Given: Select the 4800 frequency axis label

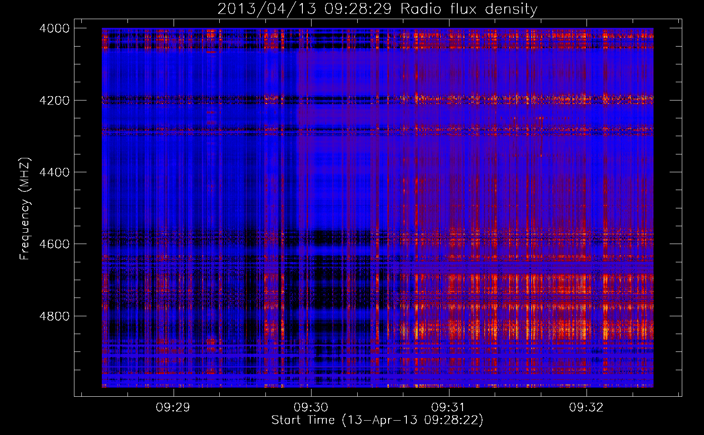Looking at the screenshot, I should (54, 316).
